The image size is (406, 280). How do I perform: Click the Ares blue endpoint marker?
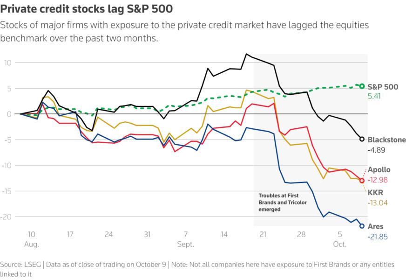click(x=362, y=226)
